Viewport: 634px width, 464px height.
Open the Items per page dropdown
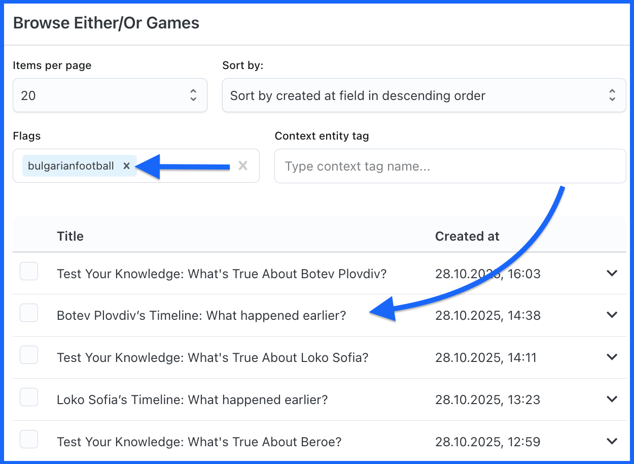tap(110, 95)
